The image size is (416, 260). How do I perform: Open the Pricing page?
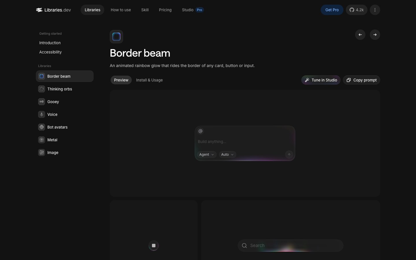coord(165,10)
